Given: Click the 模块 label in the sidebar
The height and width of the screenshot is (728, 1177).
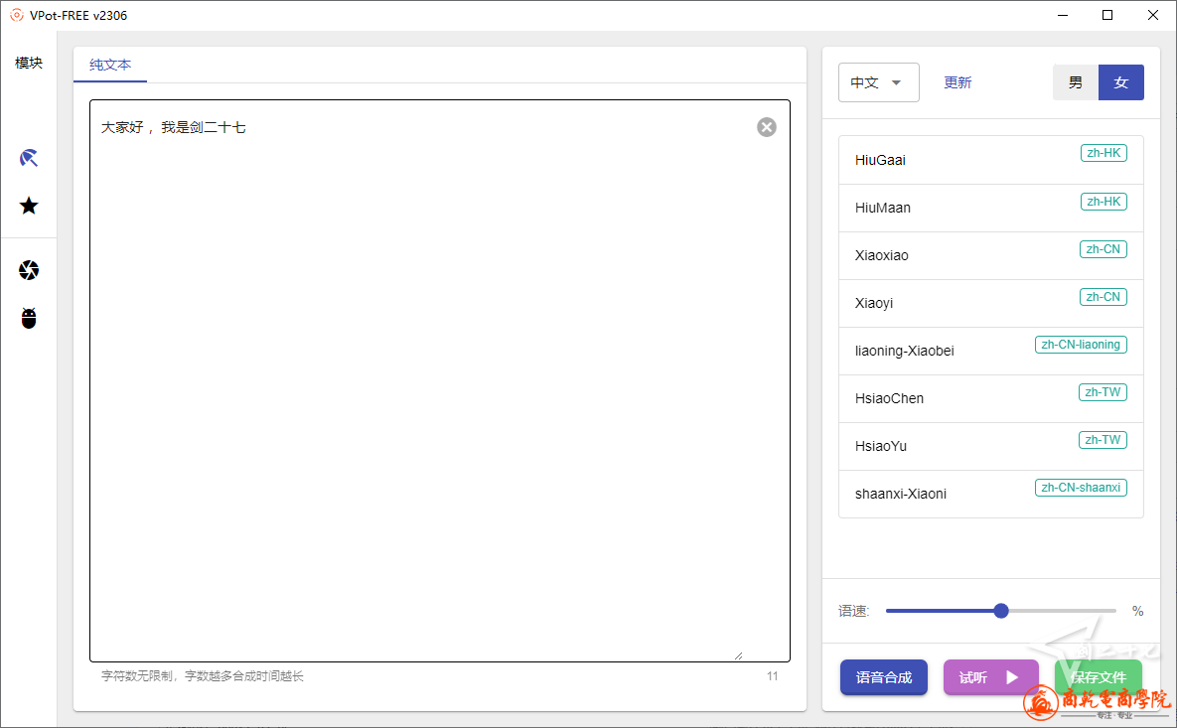Looking at the screenshot, I should point(29,63).
